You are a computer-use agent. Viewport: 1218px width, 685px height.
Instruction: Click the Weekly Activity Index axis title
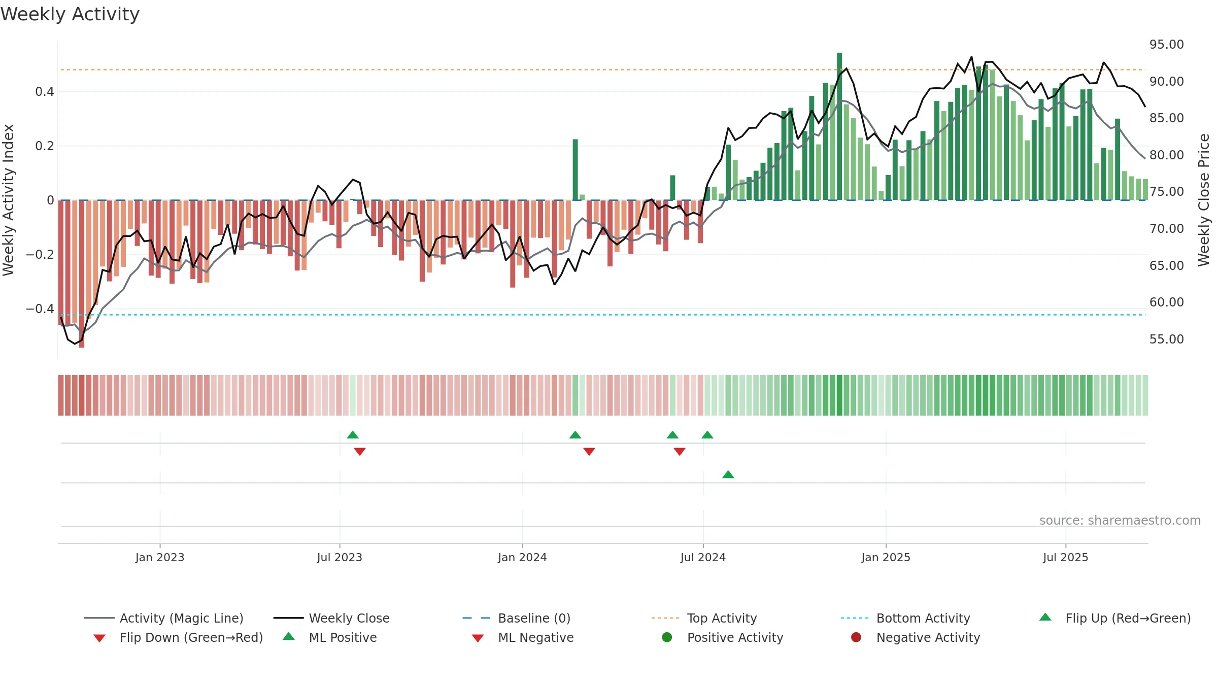[x=8, y=200]
